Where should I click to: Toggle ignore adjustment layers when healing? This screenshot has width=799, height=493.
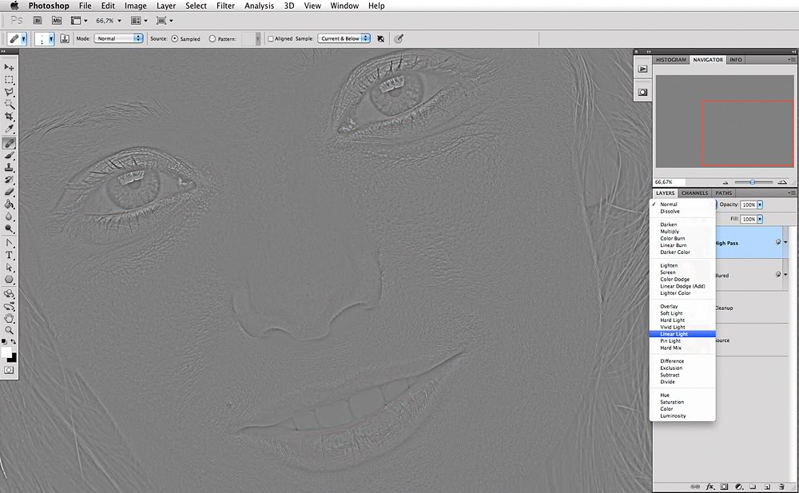[x=380, y=38]
